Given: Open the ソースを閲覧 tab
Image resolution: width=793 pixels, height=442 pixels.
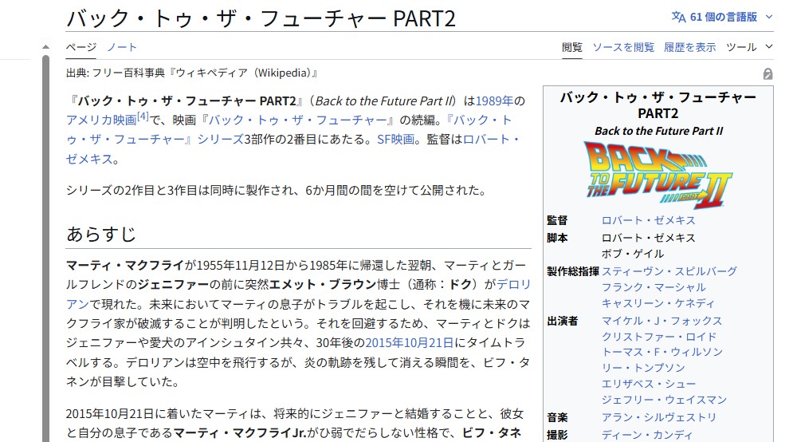Looking at the screenshot, I should (x=623, y=47).
